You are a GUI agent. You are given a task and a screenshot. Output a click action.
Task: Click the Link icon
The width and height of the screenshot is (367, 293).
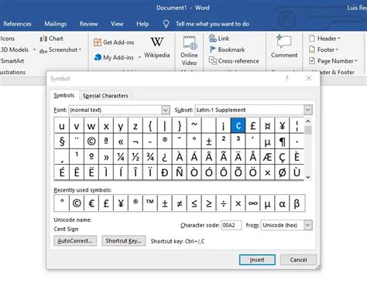219,39
